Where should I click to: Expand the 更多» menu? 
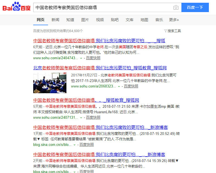(x=174, y=20)
